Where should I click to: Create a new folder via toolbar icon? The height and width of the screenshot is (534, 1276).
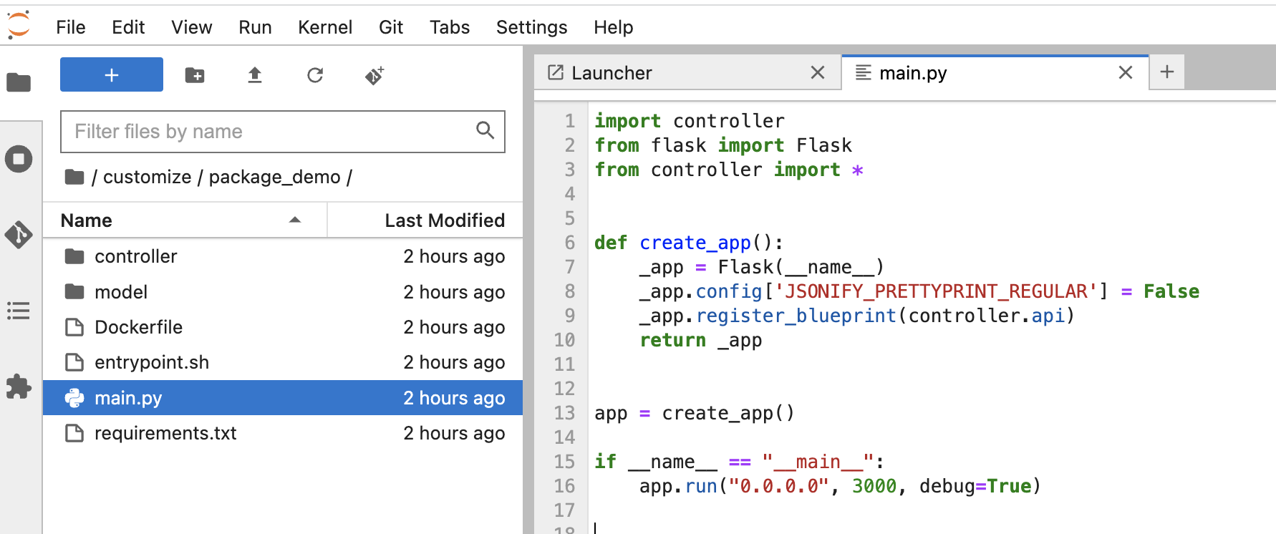[x=195, y=75]
